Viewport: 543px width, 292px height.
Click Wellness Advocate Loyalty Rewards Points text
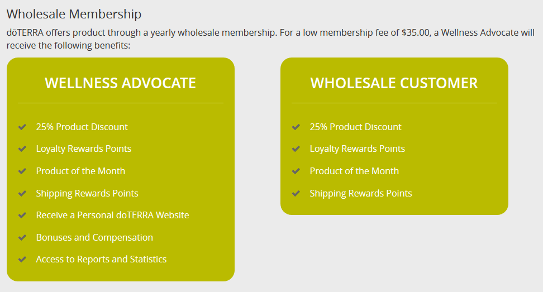(x=84, y=149)
